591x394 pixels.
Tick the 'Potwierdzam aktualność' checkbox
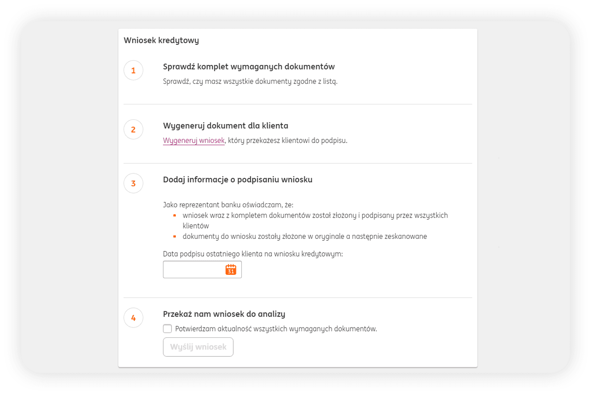[x=167, y=328]
